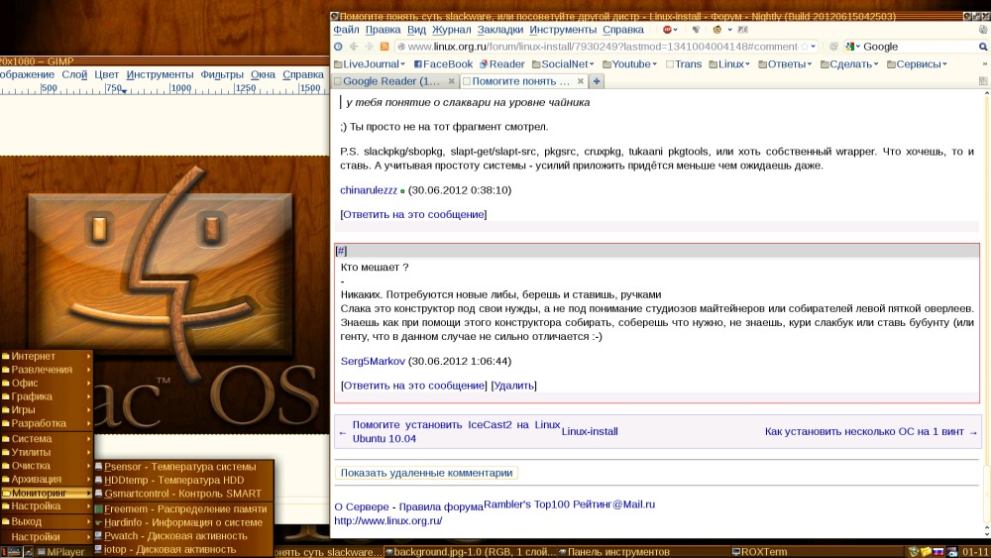Click the keyboard layout flag in system tray
The width and height of the screenshot is (991, 558).
[x=938, y=552]
